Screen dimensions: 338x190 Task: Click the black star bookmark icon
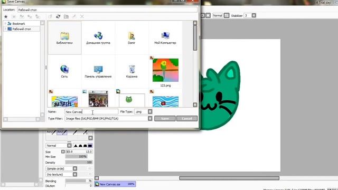[x=6, y=16]
